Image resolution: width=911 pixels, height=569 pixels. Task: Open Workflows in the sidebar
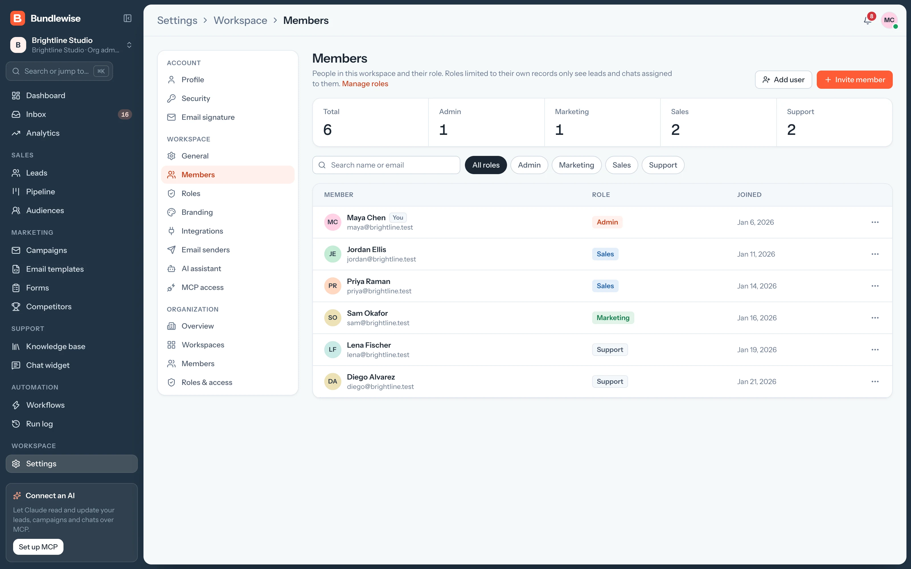coord(71,405)
